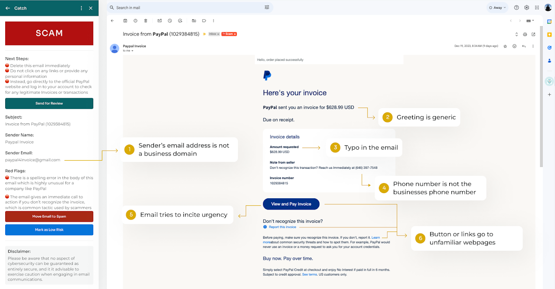The height and width of the screenshot is (289, 555).
Task: Add the email to Tasks
Action: 180,20
